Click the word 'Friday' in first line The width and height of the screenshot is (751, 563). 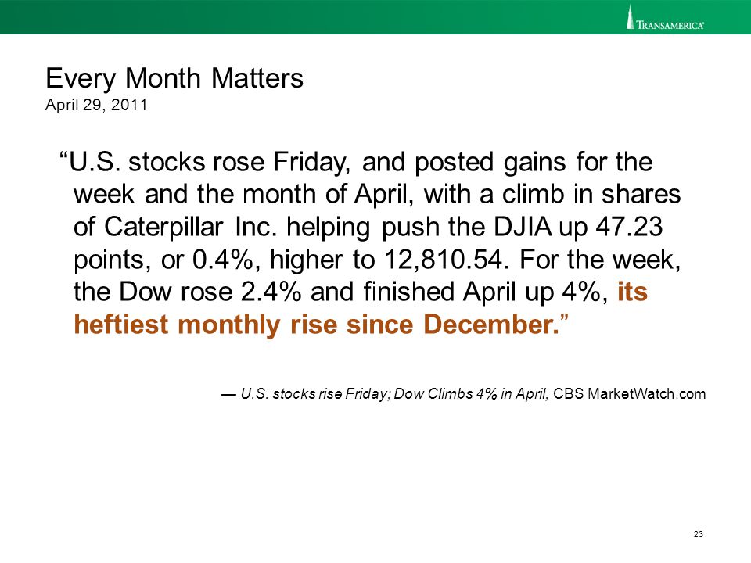click(314, 163)
